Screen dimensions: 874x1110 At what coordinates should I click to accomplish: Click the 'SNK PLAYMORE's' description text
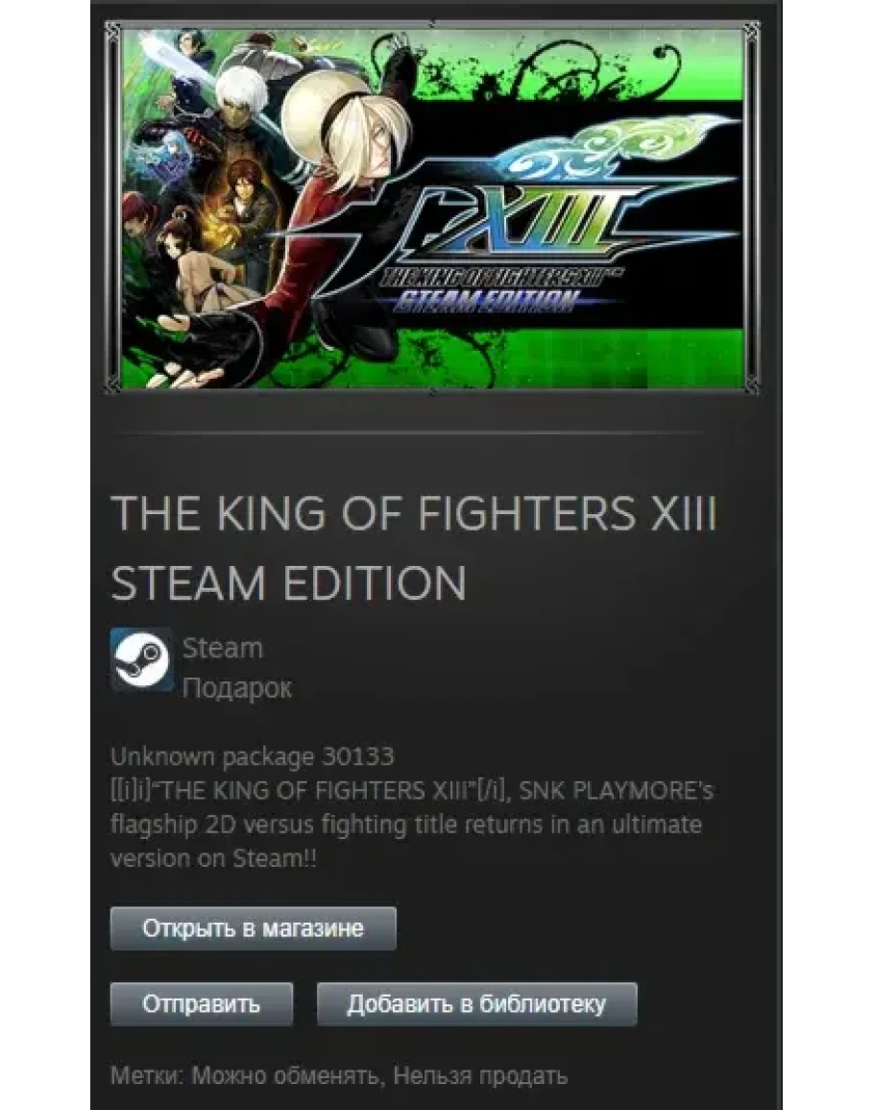(x=617, y=790)
